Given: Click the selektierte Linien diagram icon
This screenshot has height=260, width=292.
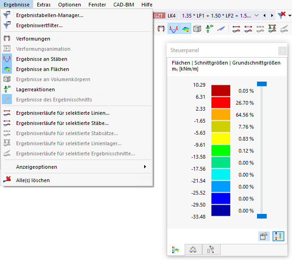Looking at the screenshot, I should tap(7, 113).
